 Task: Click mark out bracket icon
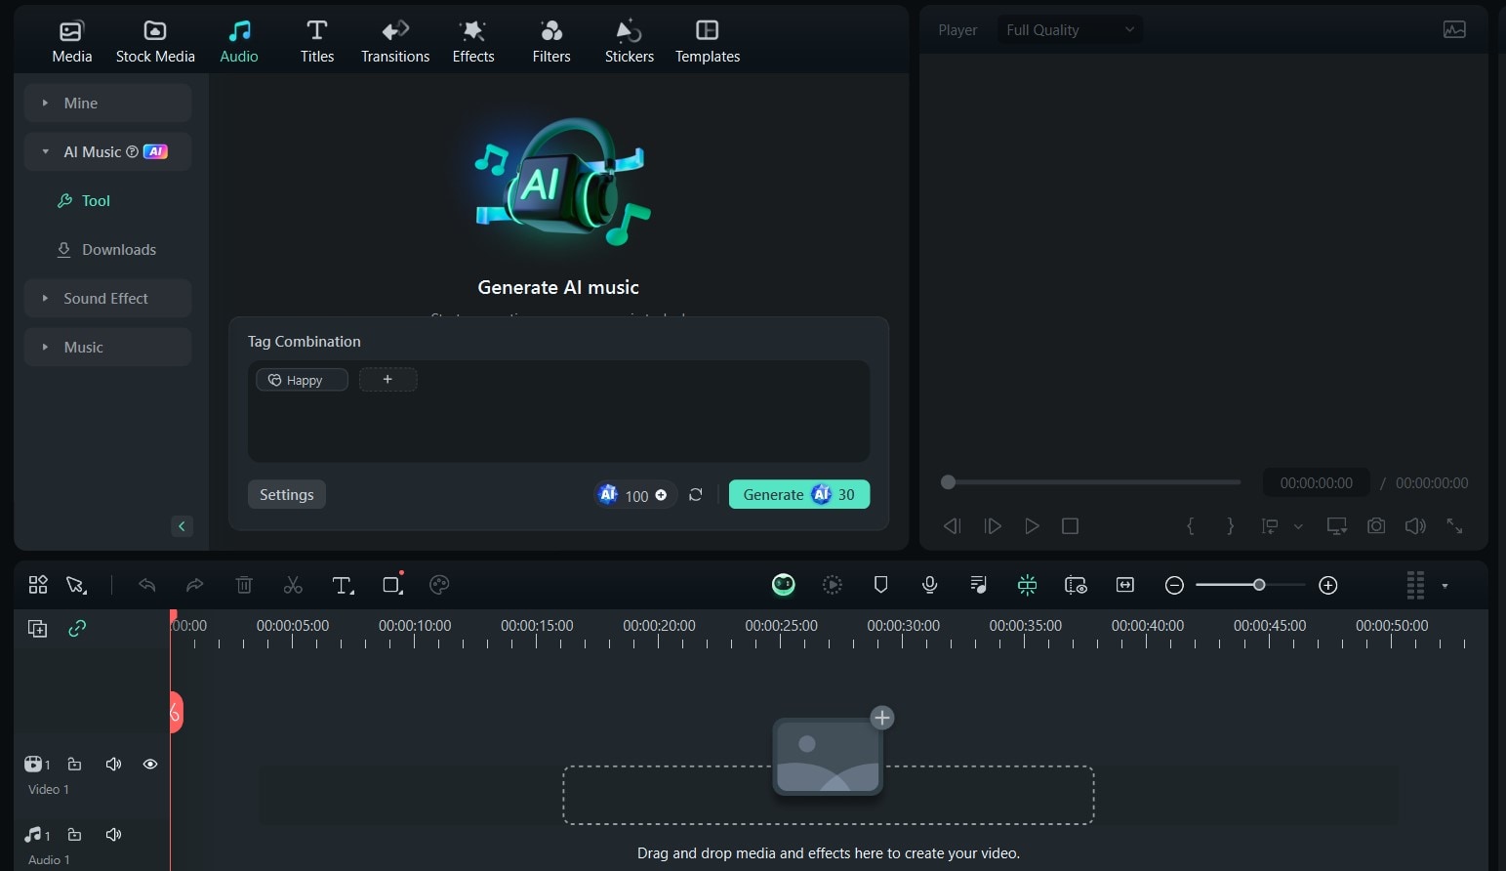pyautogui.click(x=1230, y=526)
